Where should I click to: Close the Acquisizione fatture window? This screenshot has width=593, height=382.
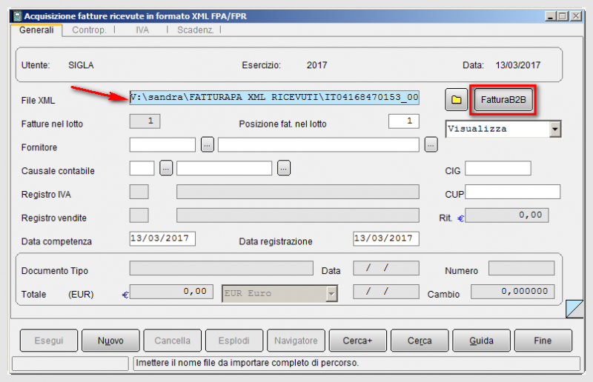tap(576, 16)
